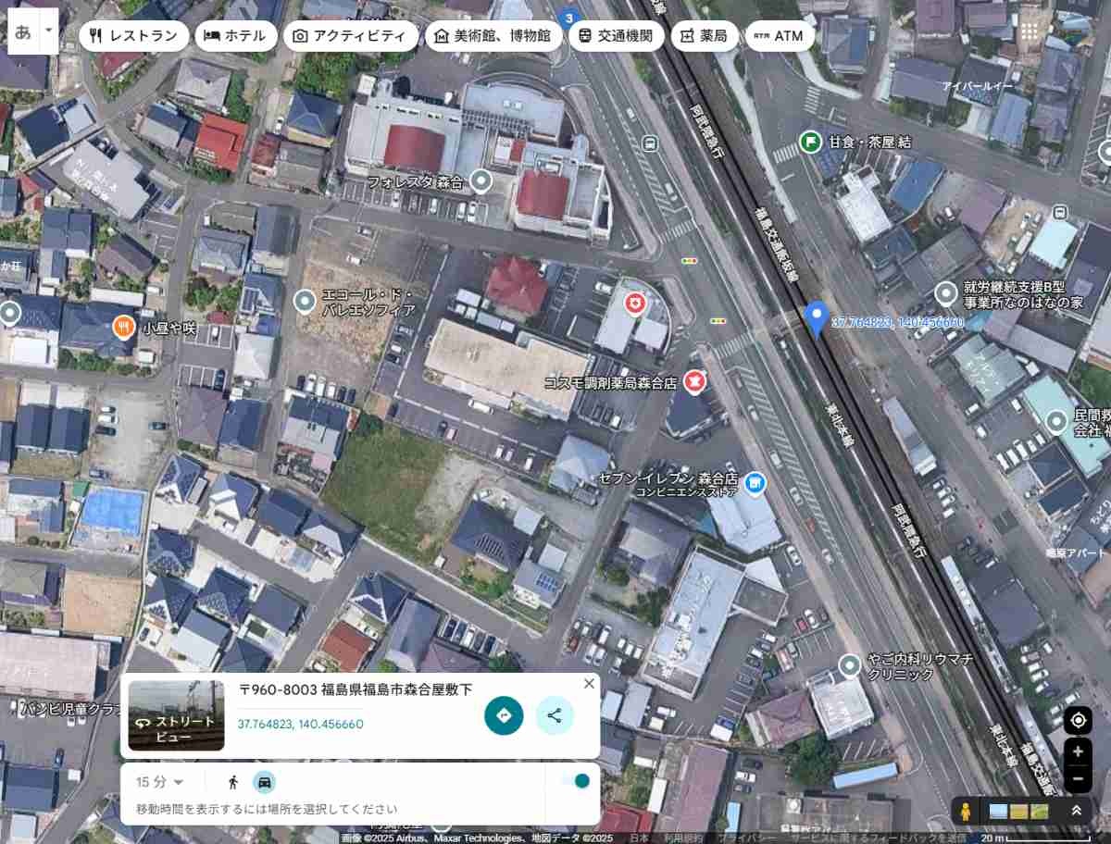Open the ストリートビュー thumbnail
1111x844 pixels.
tap(176, 715)
